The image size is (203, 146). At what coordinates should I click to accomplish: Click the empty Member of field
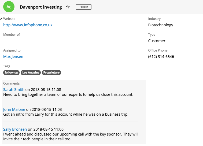point(72,41)
